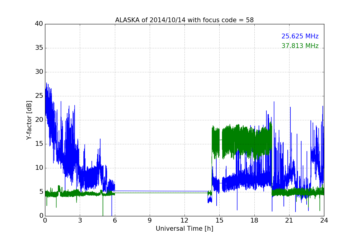
Task: Click the x-axis tick label 6
Action: point(115,220)
